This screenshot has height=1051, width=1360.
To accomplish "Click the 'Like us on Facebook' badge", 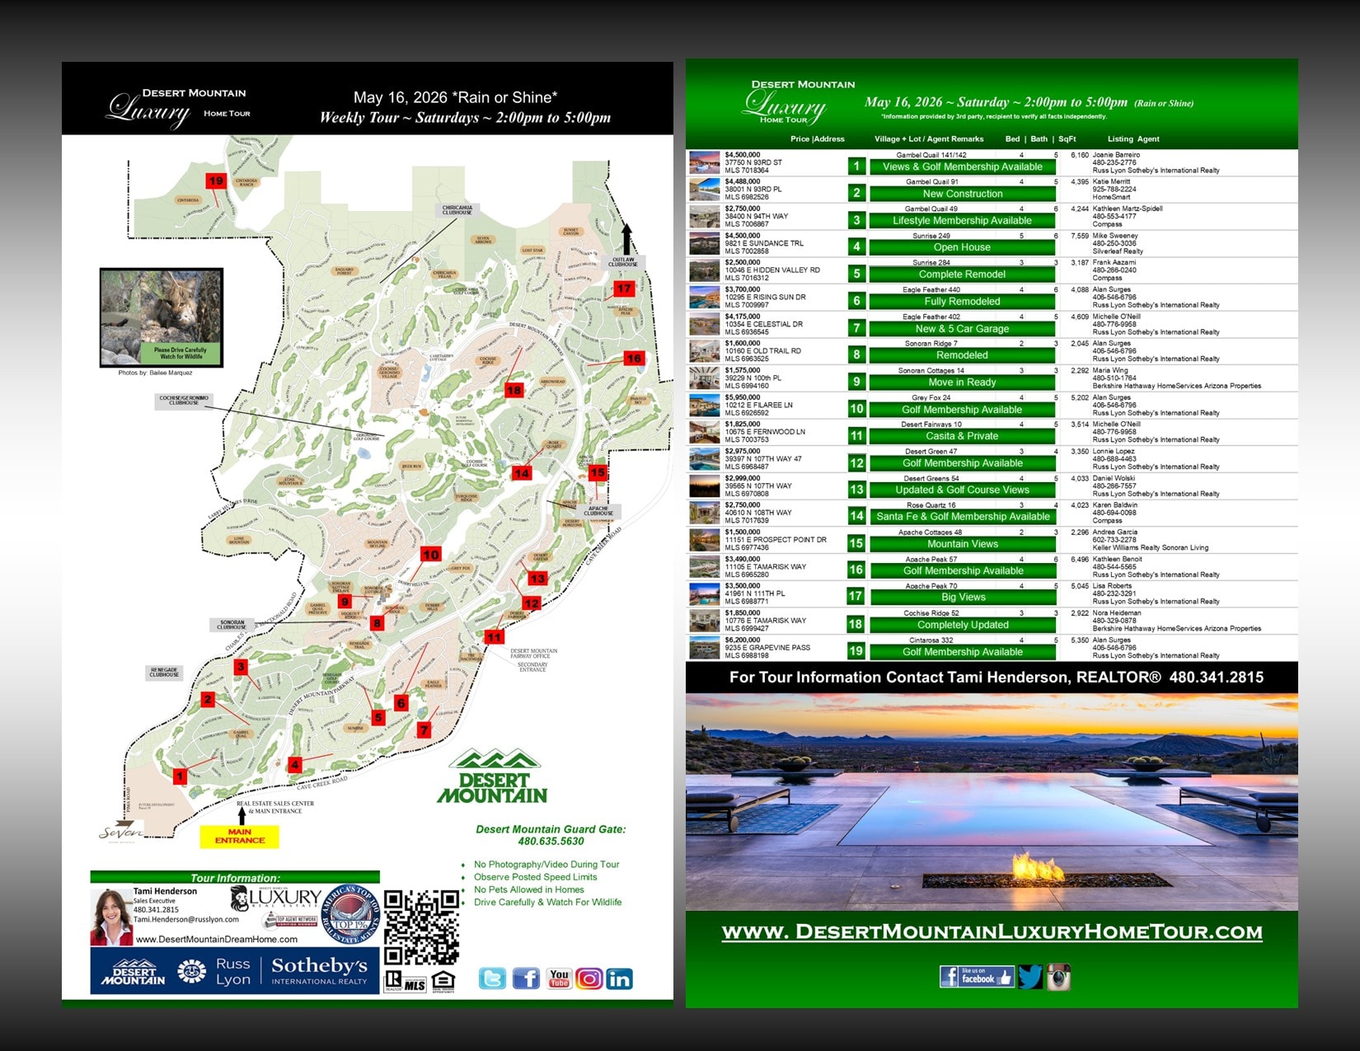I will coord(977,977).
